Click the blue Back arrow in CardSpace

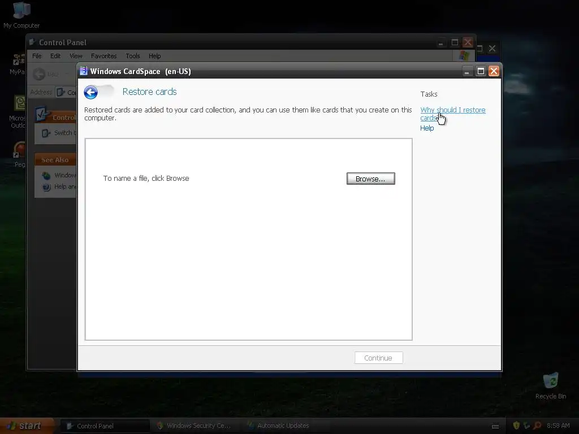(x=91, y=92)
